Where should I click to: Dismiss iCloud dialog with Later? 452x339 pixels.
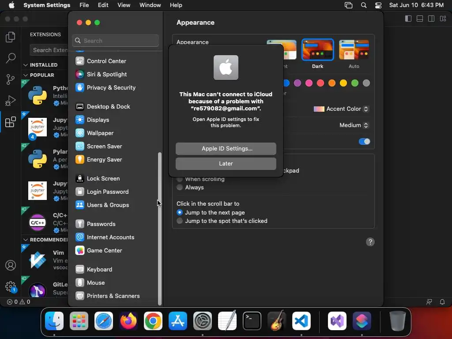coord(226,163)
